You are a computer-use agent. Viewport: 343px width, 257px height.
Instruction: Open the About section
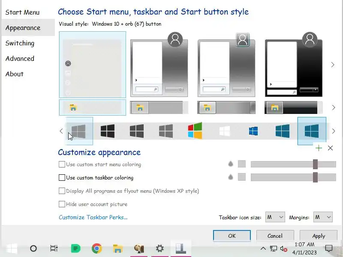[x=15, y=74]
